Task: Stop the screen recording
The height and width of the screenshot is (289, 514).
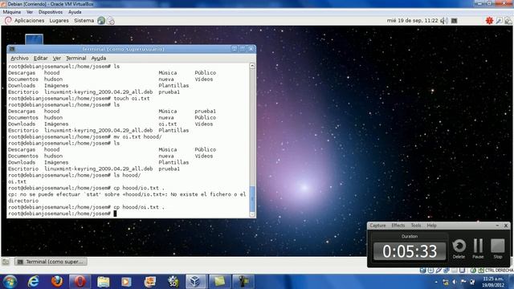Action: 498,249
